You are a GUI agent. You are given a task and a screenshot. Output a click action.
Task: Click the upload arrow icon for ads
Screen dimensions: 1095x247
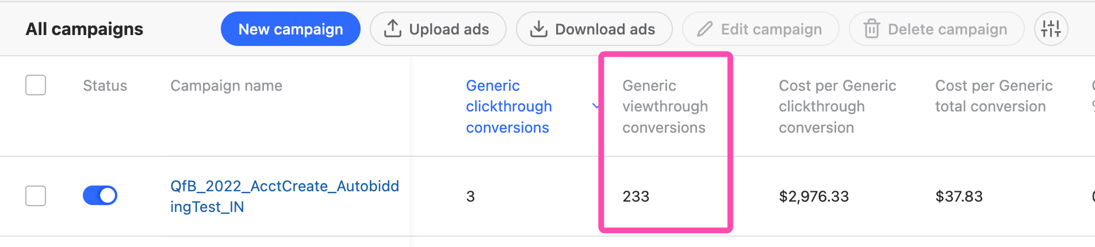(393, 29)
